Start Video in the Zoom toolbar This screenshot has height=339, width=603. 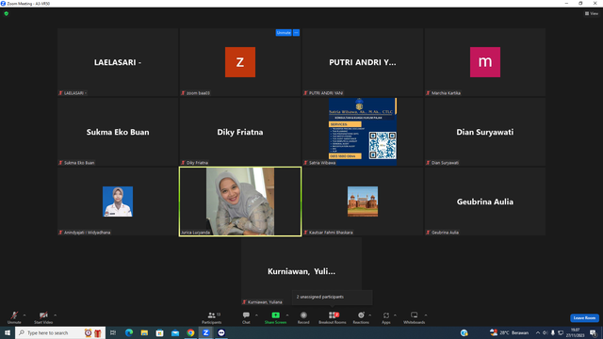point(43,317)
